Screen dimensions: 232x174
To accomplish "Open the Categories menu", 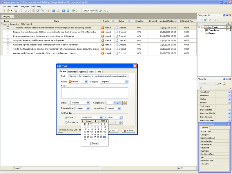I will pos(24,6).
